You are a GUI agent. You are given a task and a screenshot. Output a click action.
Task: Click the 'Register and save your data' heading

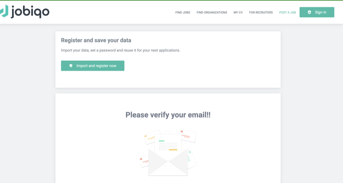click(96, 40)
